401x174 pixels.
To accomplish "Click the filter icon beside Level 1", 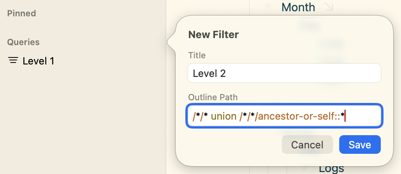I will 13,61.
